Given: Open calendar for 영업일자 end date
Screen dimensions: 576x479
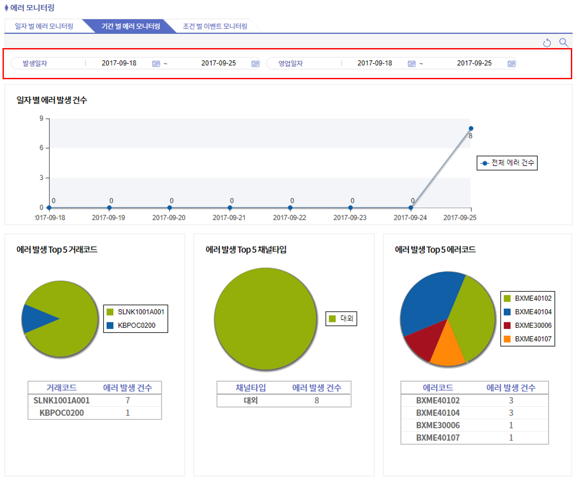Looking at the screenshot, I should 511,63.
